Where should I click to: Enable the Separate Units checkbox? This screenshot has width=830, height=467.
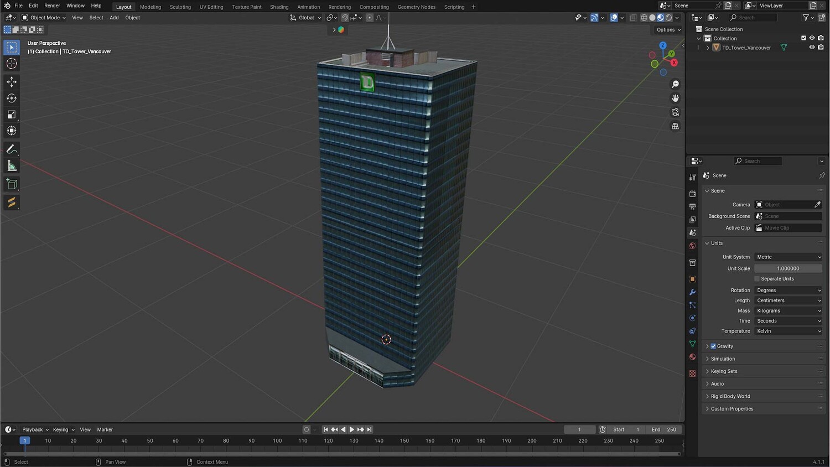click(x=758, y=279)
